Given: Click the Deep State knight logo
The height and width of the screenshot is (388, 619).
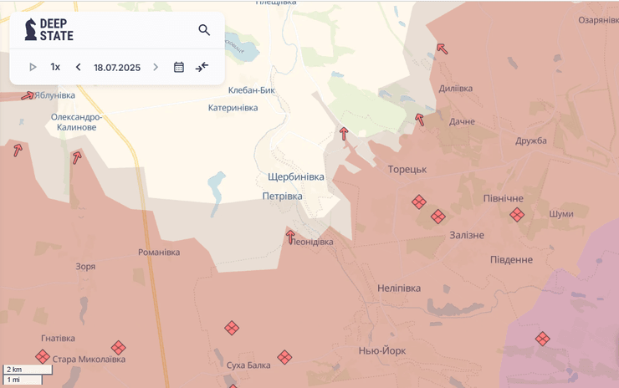Looking at the screenshot, I should coord(30,29).
